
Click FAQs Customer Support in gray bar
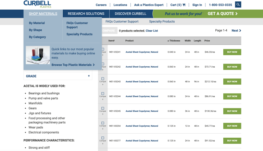pos(122,22)
